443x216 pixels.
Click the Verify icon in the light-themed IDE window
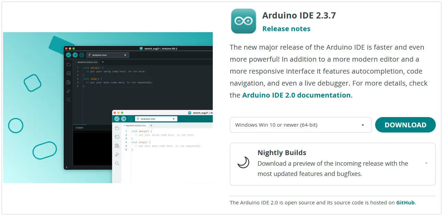tap(117, 119)
